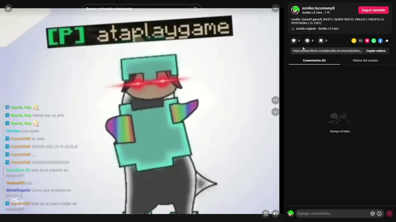The width and height of the screenshot is (396, 222).
Task: Mute the video sound
Action: pyautogui.click(x=275, y=214)
